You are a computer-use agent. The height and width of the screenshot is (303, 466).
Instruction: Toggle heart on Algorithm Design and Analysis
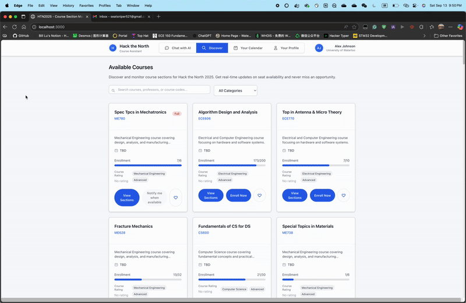[x=259, y=195]
